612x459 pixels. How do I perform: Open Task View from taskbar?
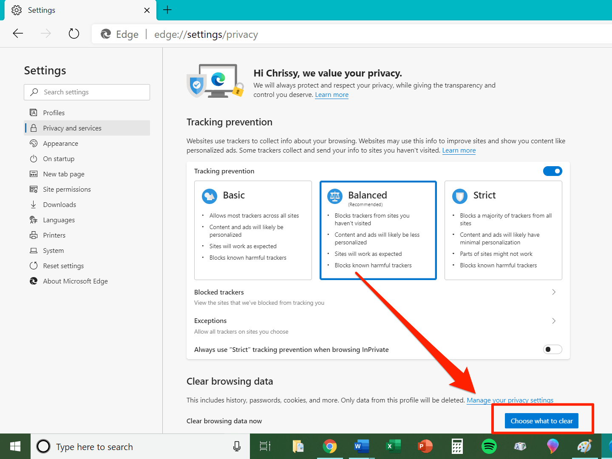tap(265, 446)
